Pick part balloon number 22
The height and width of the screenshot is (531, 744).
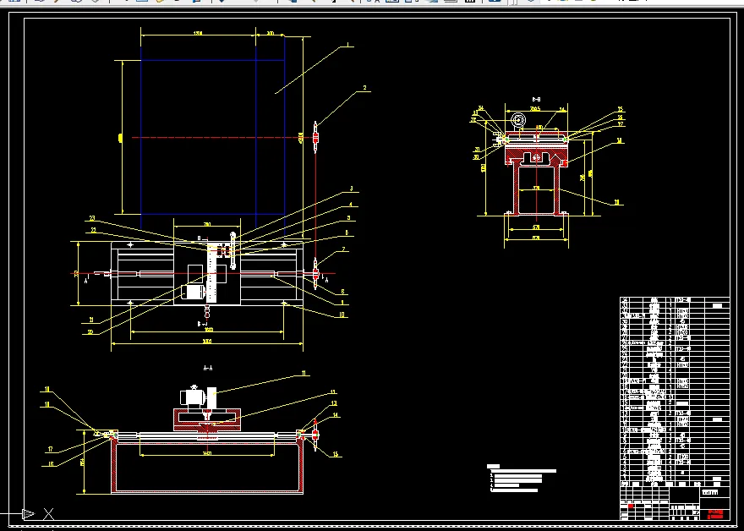[x=94, y=230]
